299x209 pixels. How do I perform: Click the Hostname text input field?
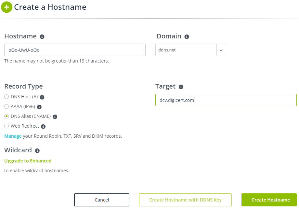tap(75, 50)
